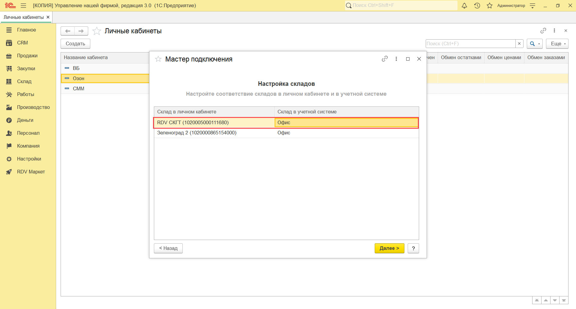This screenshot has width=576, height=309.
Task: Open the Продажи section
Action: tap(27, 55)
